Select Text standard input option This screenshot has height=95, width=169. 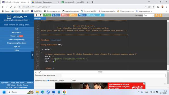72,80
